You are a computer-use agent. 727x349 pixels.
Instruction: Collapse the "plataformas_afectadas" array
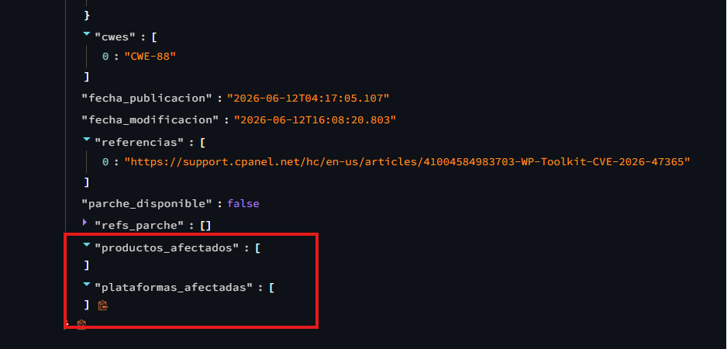tap(86, 285)
